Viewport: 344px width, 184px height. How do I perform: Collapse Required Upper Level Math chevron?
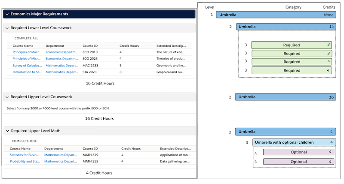(7, 131)
